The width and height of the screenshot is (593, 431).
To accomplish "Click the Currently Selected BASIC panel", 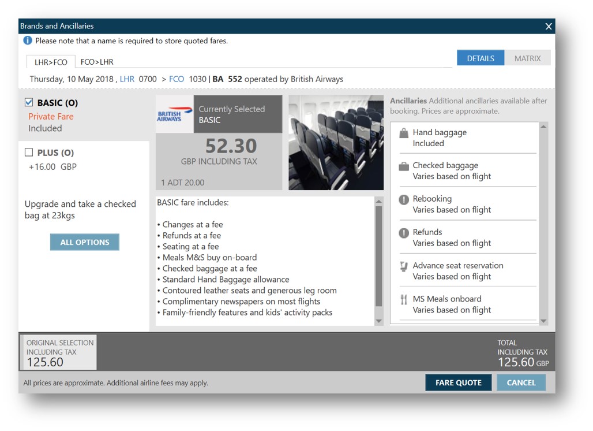I will [238, 114].
